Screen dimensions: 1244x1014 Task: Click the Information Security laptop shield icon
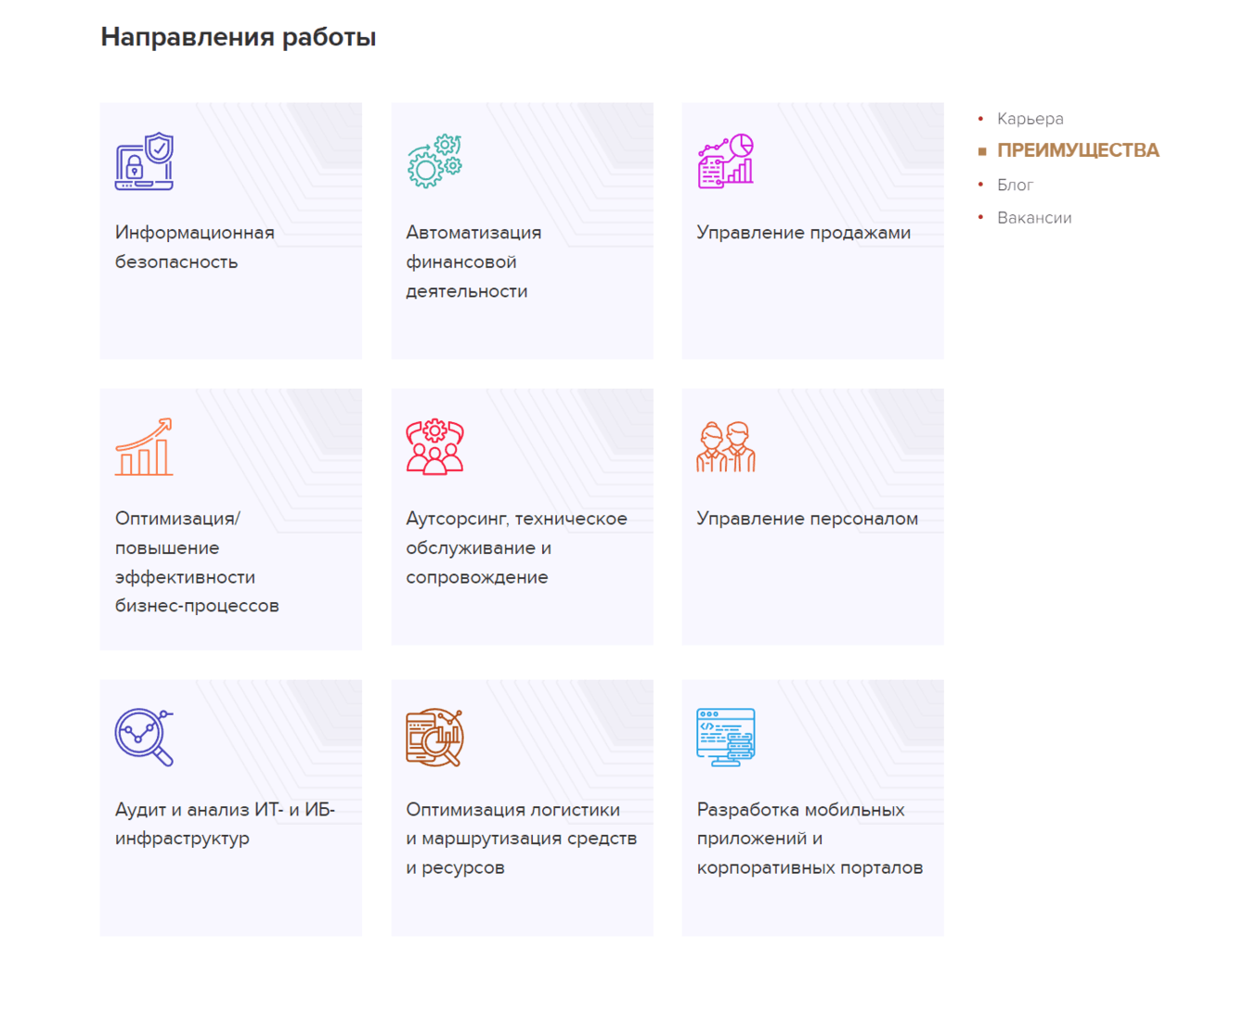[144, 161]
